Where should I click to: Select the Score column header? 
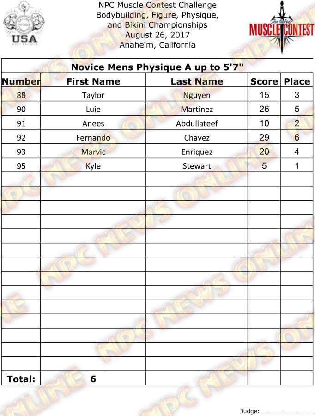[x=264, y=81]
